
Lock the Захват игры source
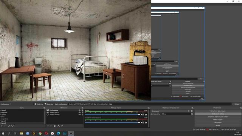coord(82,113)
